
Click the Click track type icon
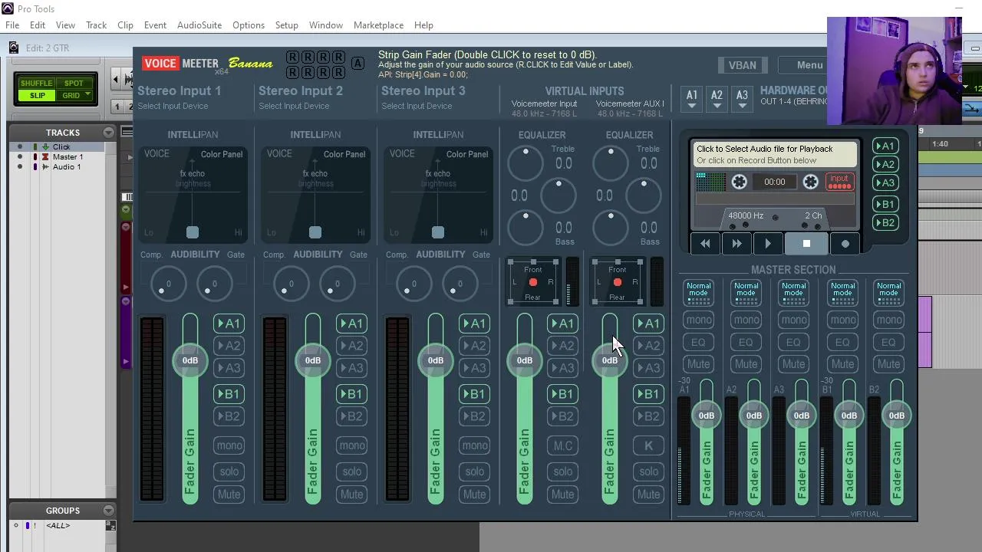(x=45, y=146)
